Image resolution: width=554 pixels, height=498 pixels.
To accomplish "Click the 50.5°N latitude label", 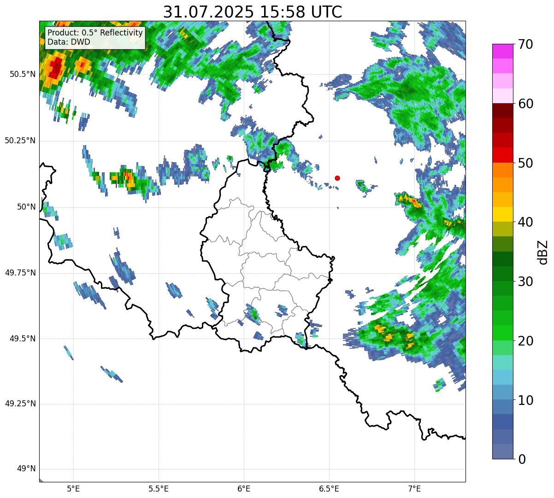I will (x=23, y=74).
